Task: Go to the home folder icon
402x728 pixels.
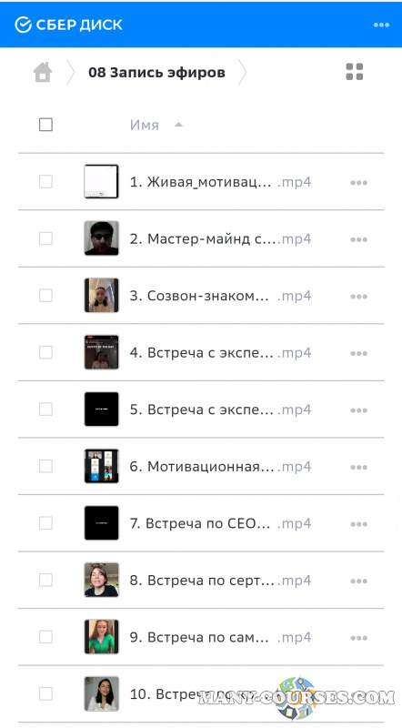Action: point(42,73)
